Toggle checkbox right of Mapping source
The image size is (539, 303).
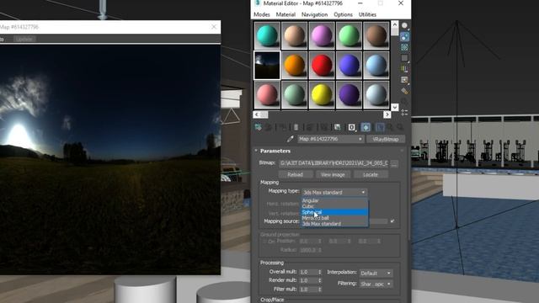pos(392,221)
